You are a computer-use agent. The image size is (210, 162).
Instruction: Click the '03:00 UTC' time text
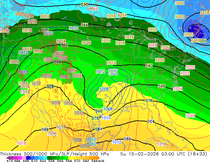pos(173,154)
